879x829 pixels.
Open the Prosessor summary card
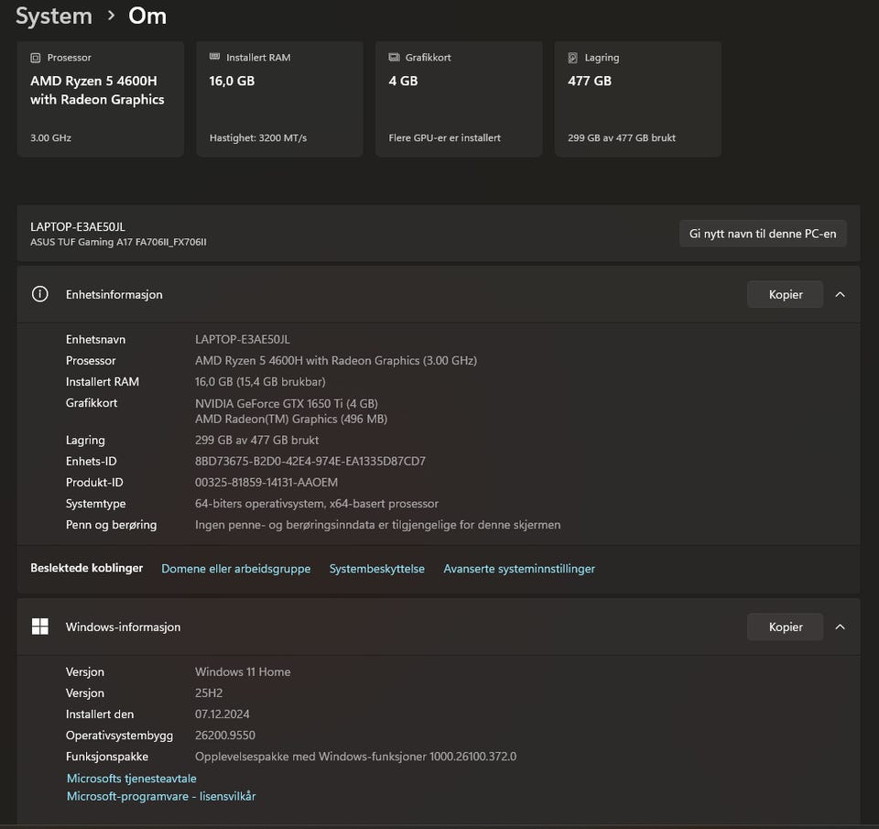(101, 99)
